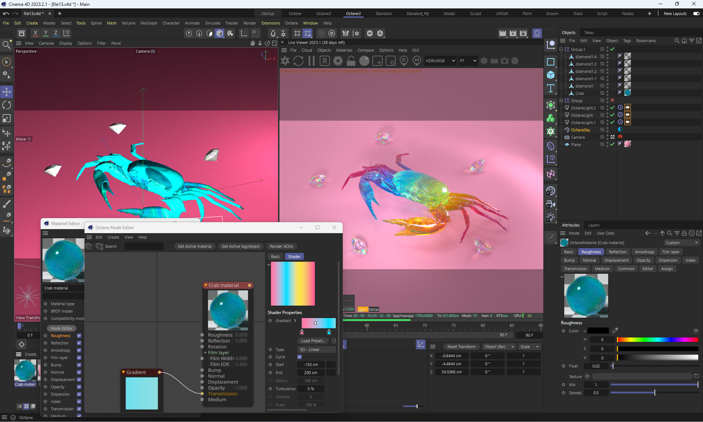Open the gradient Type dropdown

316,350
